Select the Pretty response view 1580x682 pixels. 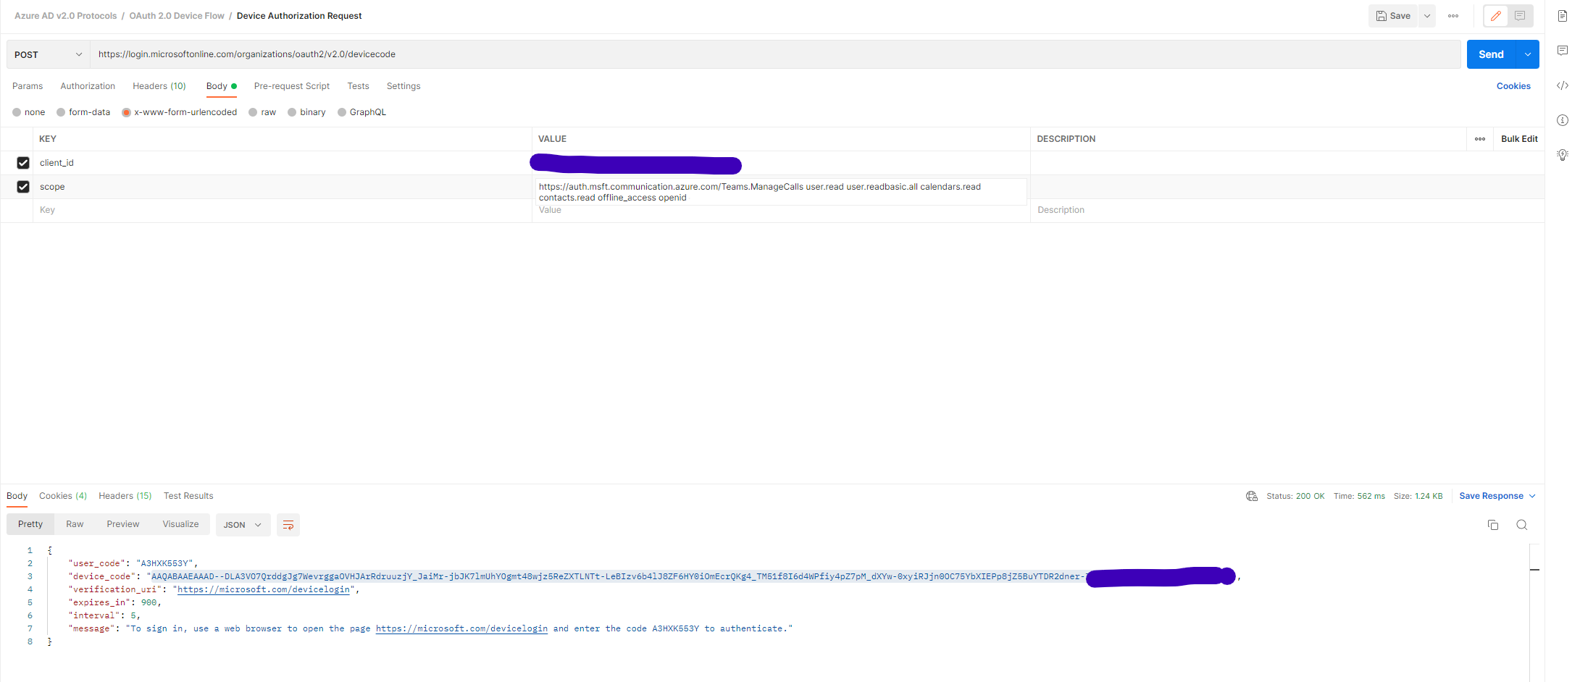tap(30, 524)
